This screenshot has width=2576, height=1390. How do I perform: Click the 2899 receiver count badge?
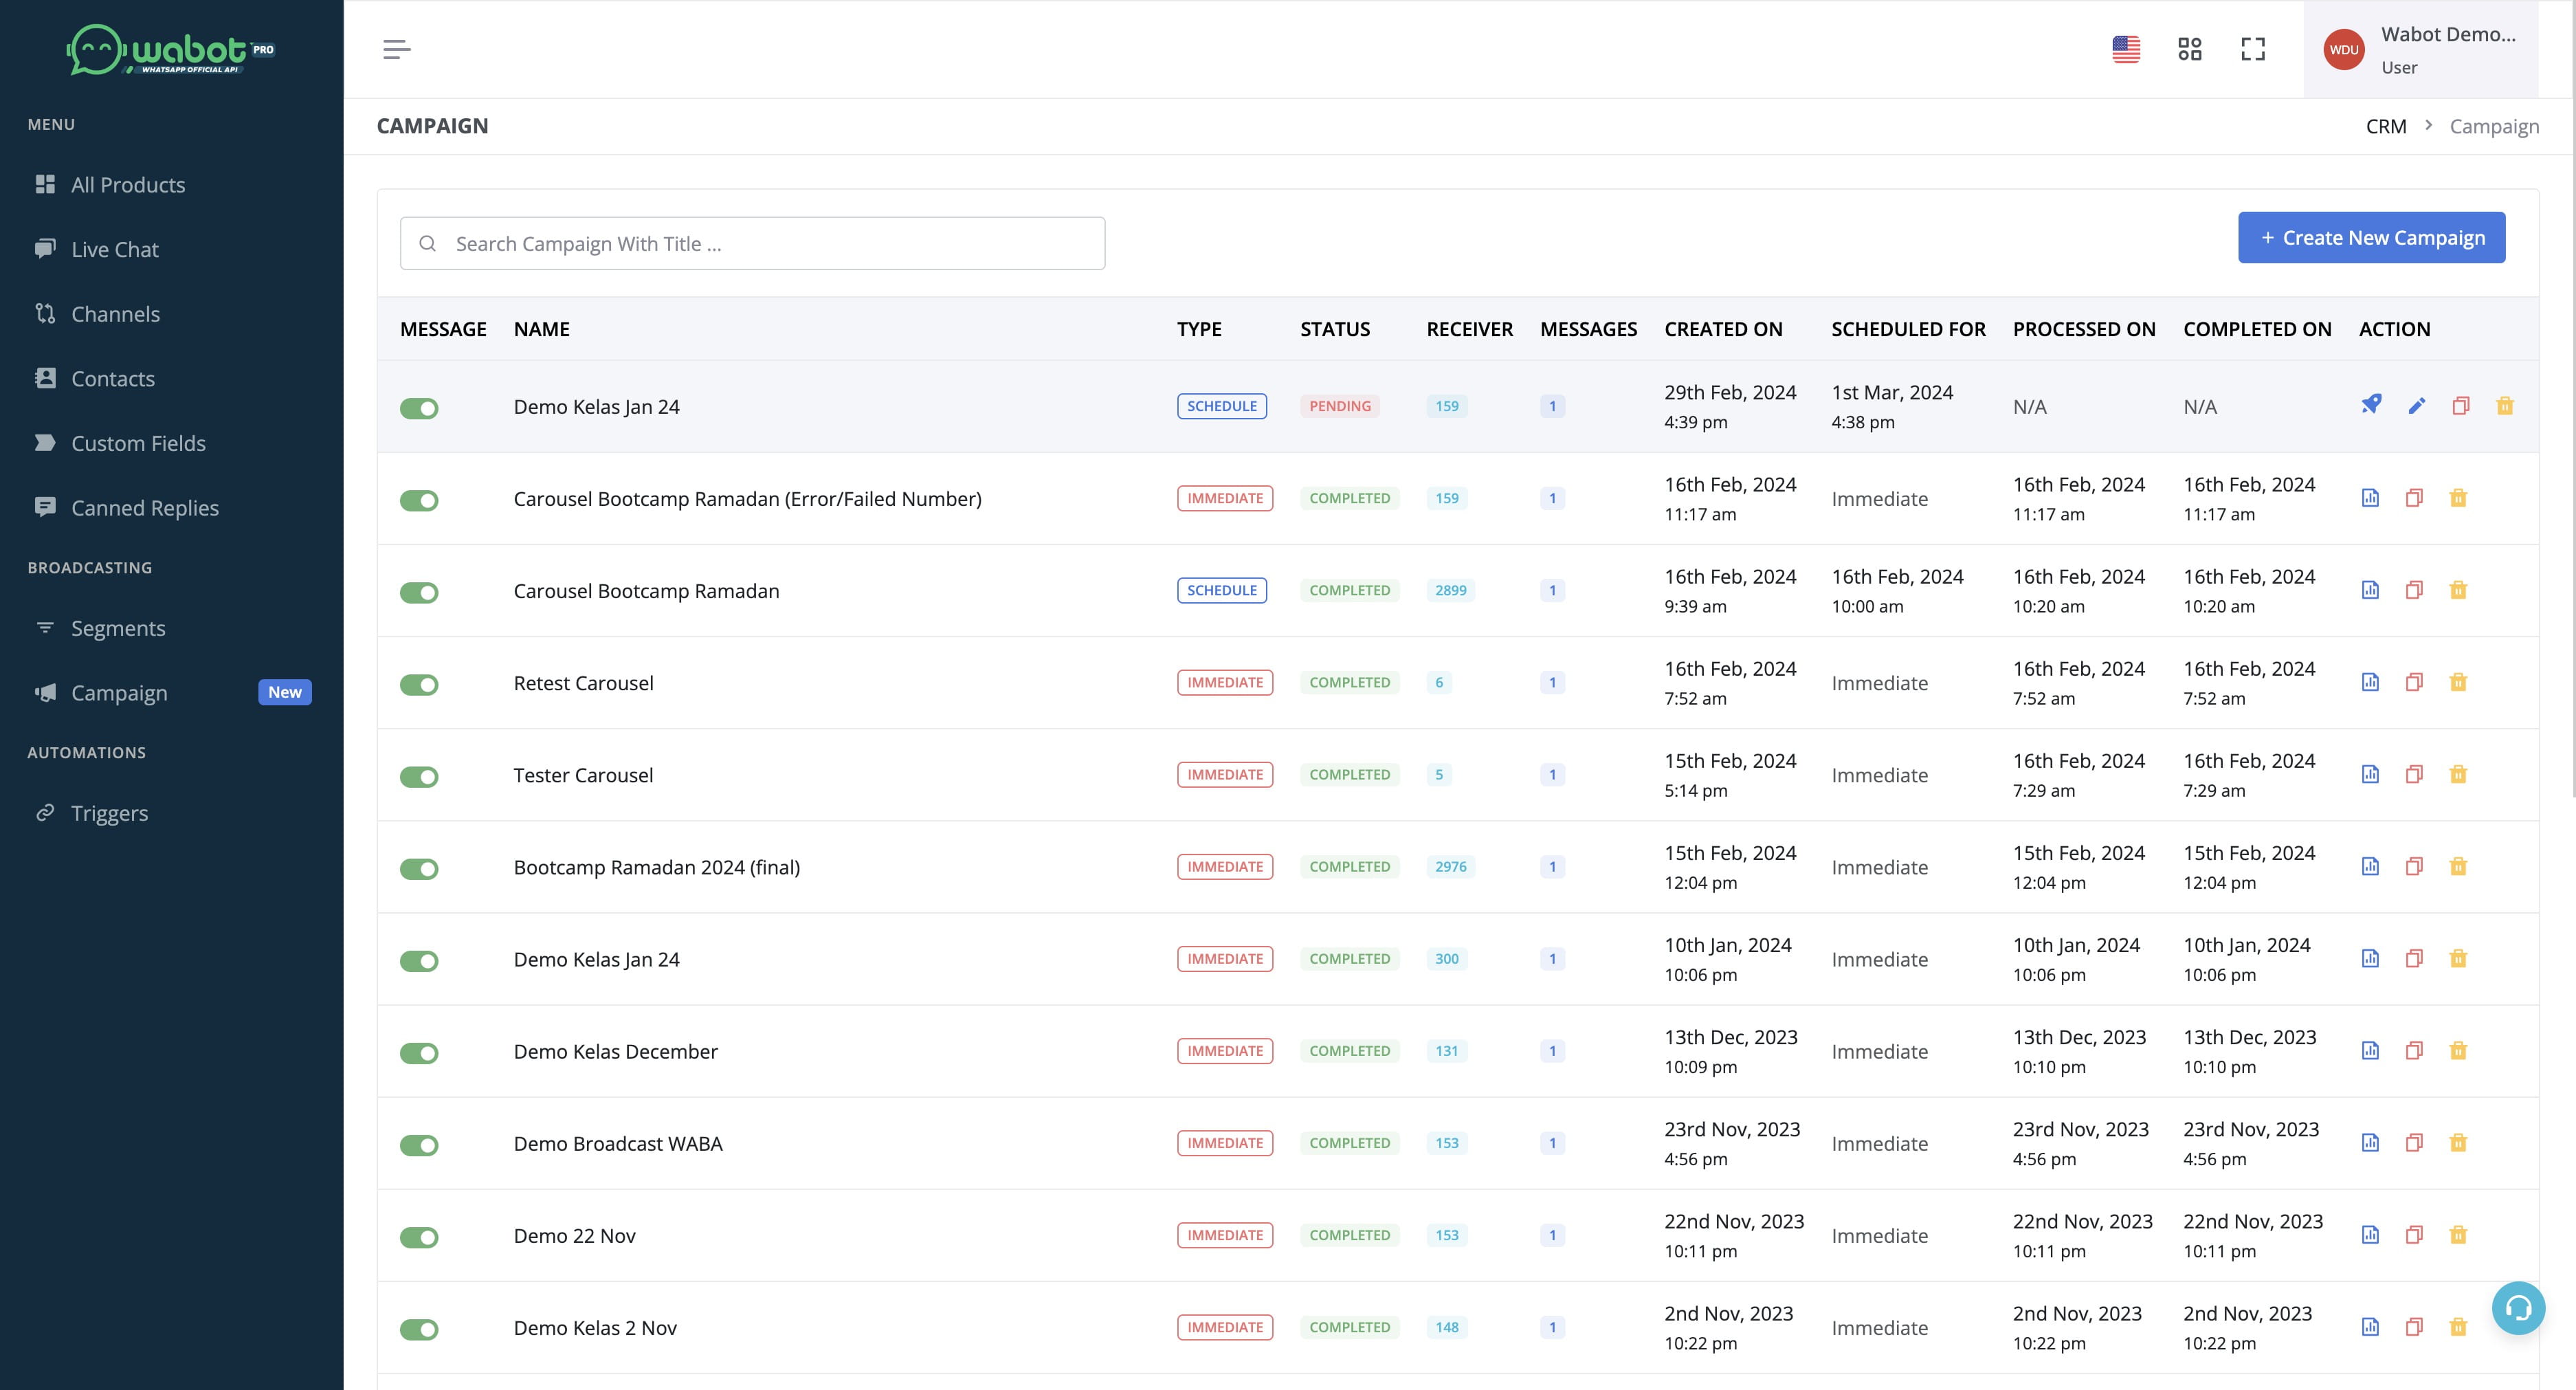[x=1450, y=590]
